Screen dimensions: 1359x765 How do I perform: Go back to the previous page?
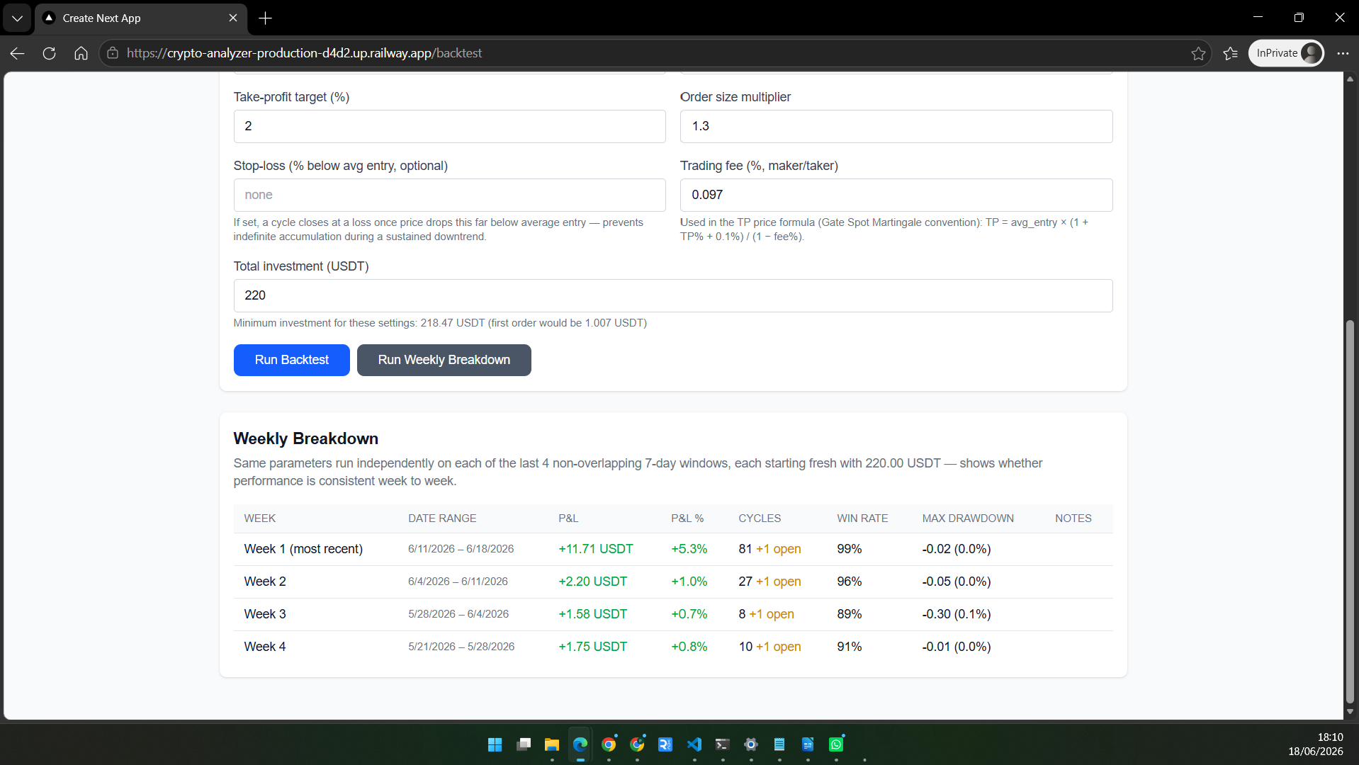click(18, 53)
